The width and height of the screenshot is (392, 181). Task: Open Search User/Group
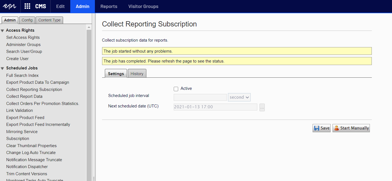tap(24, 52)
